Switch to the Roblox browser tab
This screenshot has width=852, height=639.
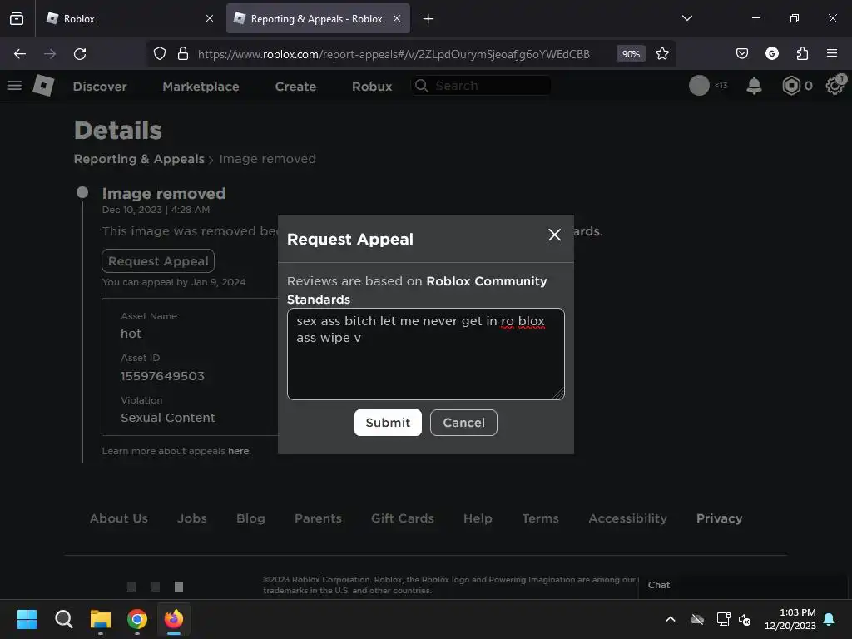click(131, 18)
